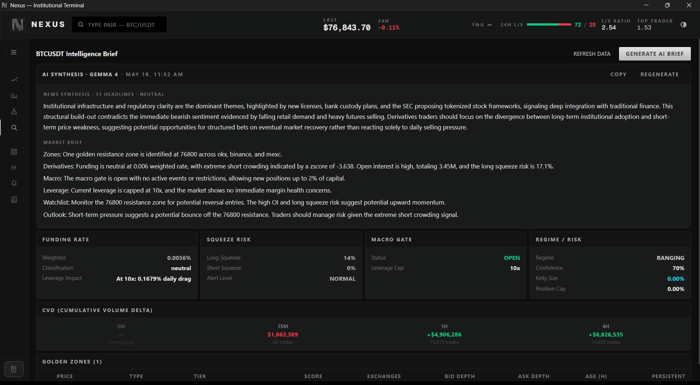Click the ASK DEPTH column header
Viewport: 700px width, 385px height.
534,376
